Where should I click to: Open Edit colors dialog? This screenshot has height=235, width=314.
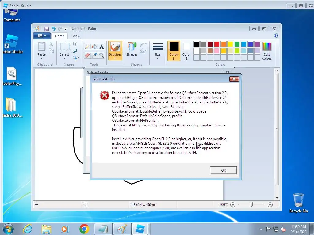point(267,51)
